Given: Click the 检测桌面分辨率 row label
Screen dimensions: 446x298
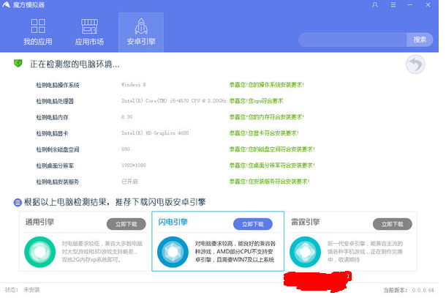Looking at the screenshot, I should [55, 165].
